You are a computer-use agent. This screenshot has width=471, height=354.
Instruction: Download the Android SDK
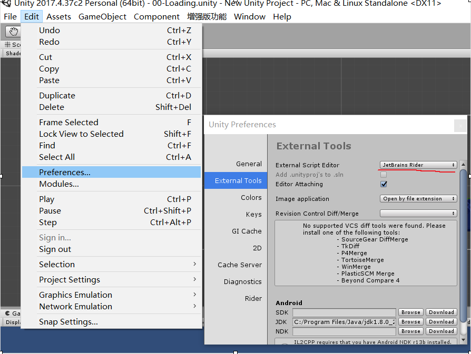(441, 312)
